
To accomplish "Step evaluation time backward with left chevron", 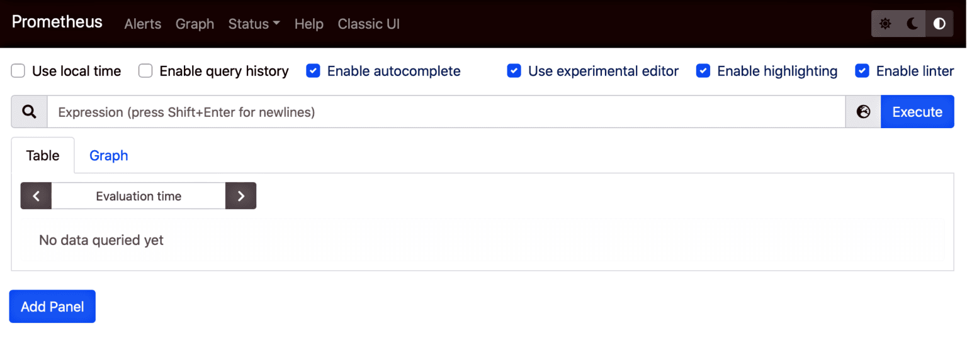I will 37,196.
